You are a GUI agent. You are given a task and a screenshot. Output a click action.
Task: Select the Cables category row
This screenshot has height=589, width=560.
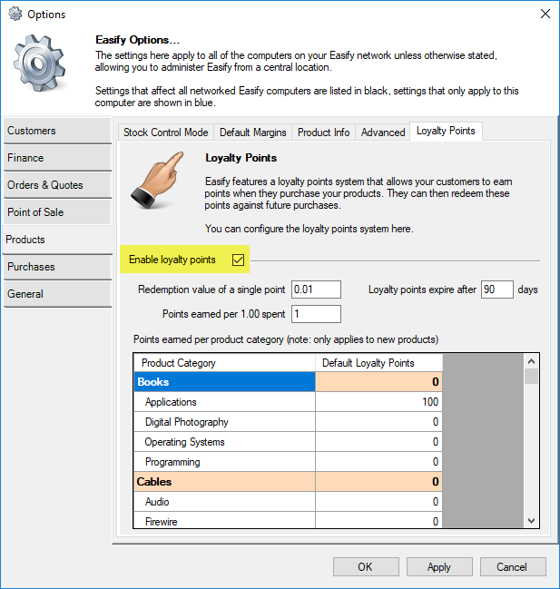coord(224,482)
